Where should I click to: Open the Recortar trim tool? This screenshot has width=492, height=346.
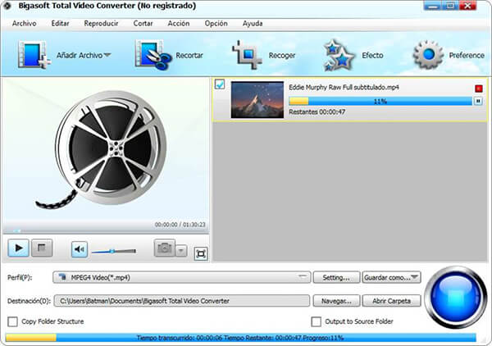click(x=152, y=56)
